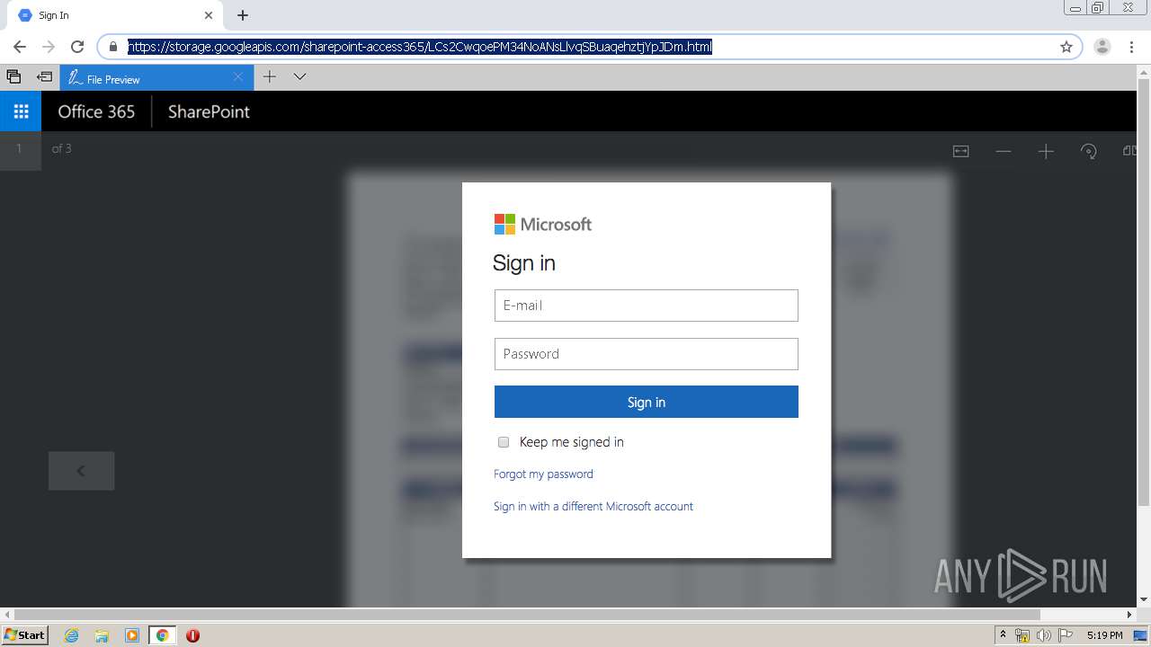Click Sign in with a different Microsoft account
This screenshot has width=1151, height=647.
point(593,506)
